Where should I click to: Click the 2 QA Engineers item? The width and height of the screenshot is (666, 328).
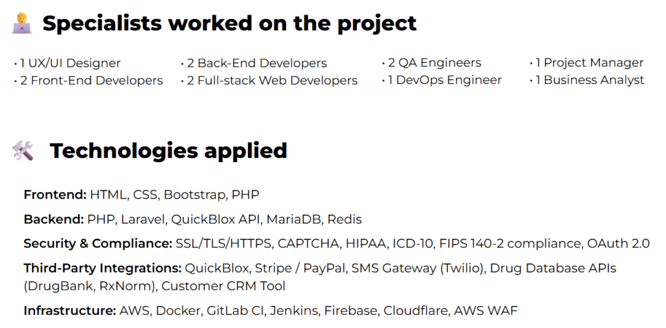tap(432, 63)
